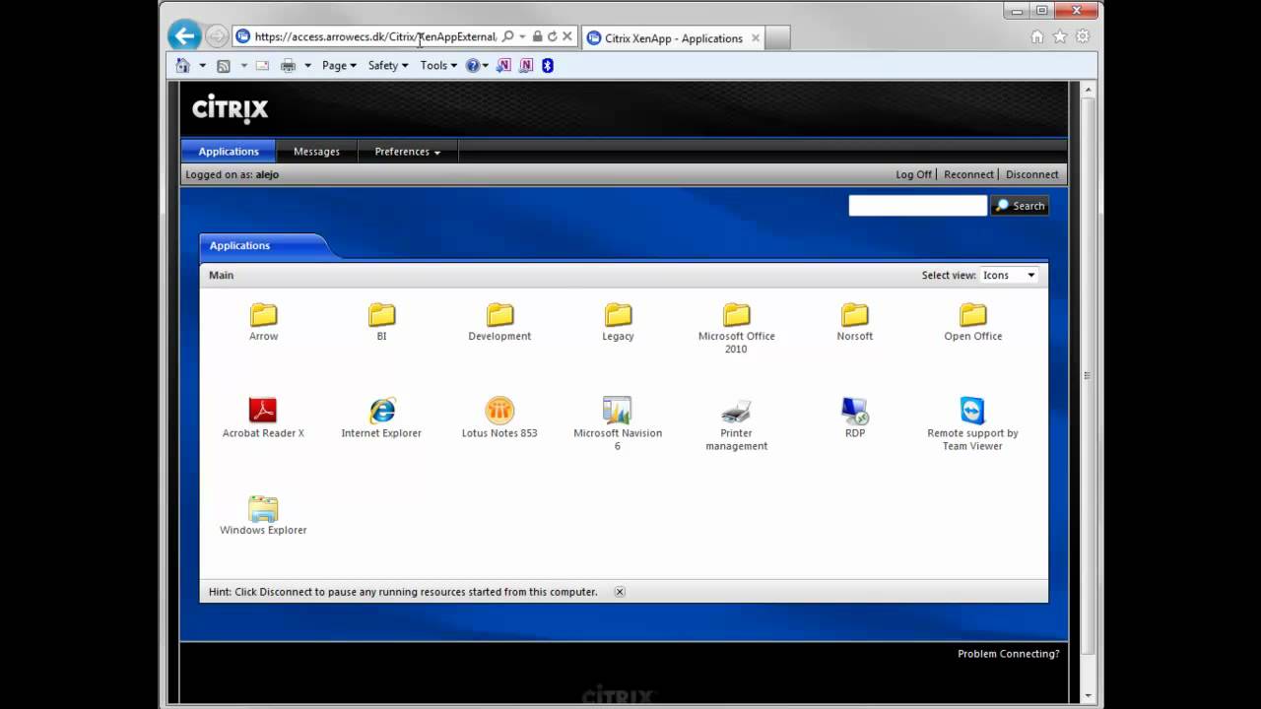The image size is (1261, 709).
Task: Open the BI folder
Action: 381,322
